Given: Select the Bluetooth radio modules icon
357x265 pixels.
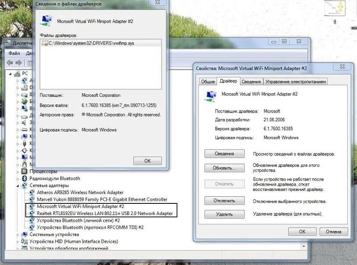Looking at the screenshot, I should [25, 178].
